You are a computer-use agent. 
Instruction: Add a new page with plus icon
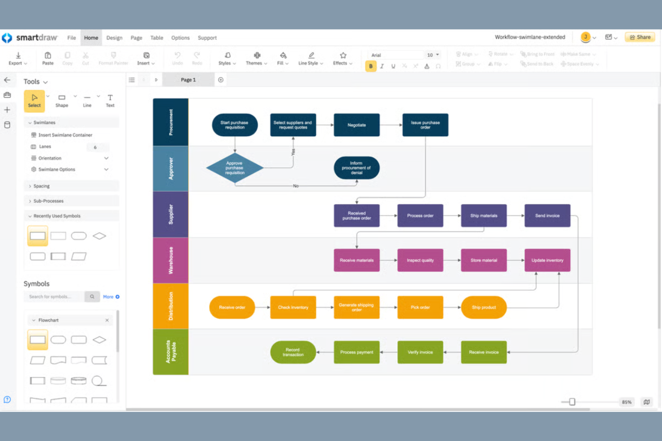(221, 80)
